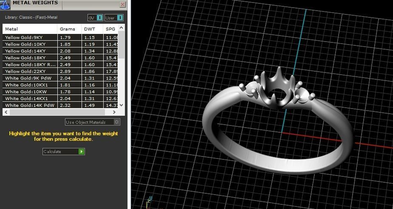Select the White Gold:14KX1 row
Image resolution: width=393 pixels, height=209 pixels.
click(x=60, y=98)
